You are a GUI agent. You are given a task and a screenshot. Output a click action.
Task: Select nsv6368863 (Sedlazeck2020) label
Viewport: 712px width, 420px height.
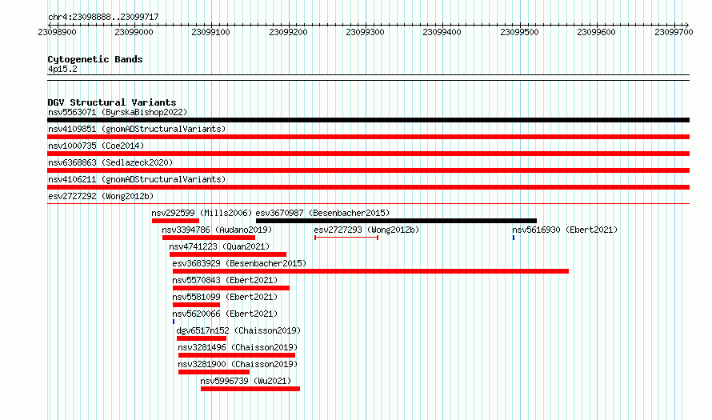[x=110, y=162]
